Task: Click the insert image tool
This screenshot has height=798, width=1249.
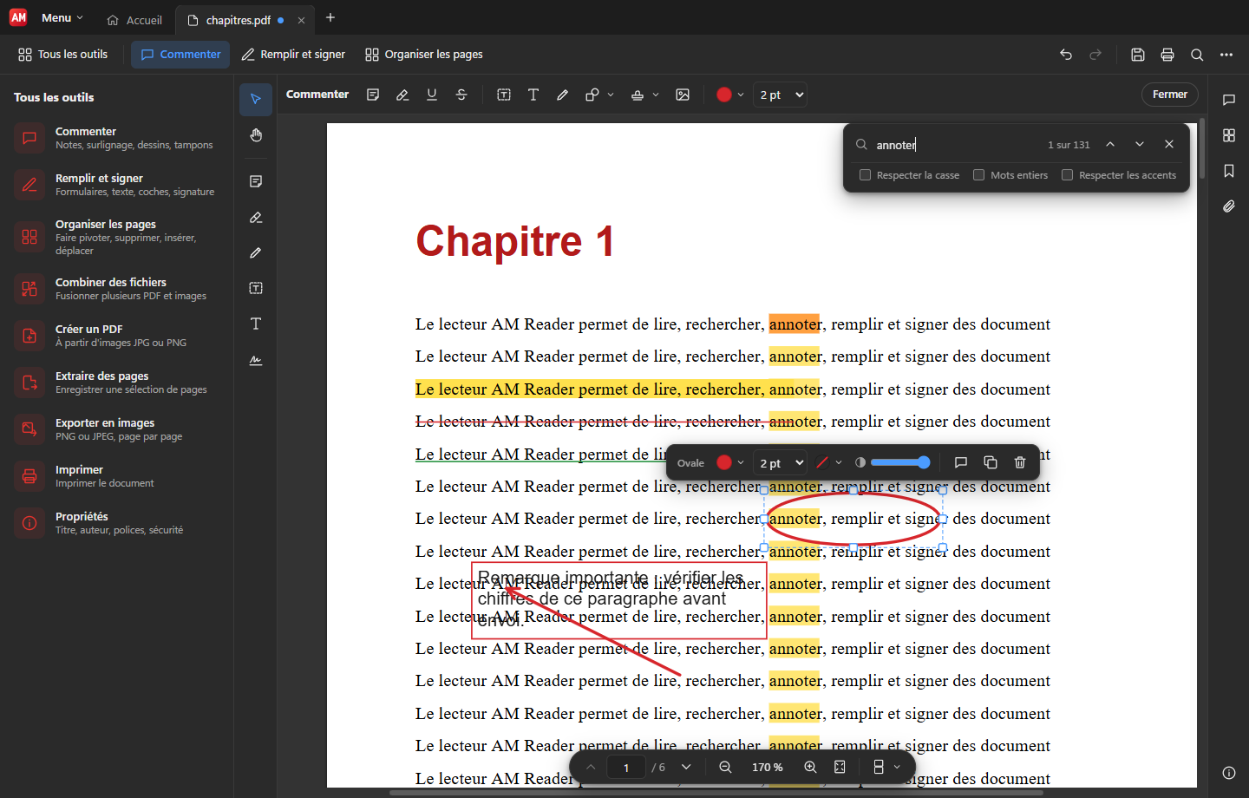Action: click(x=683, y=95)
